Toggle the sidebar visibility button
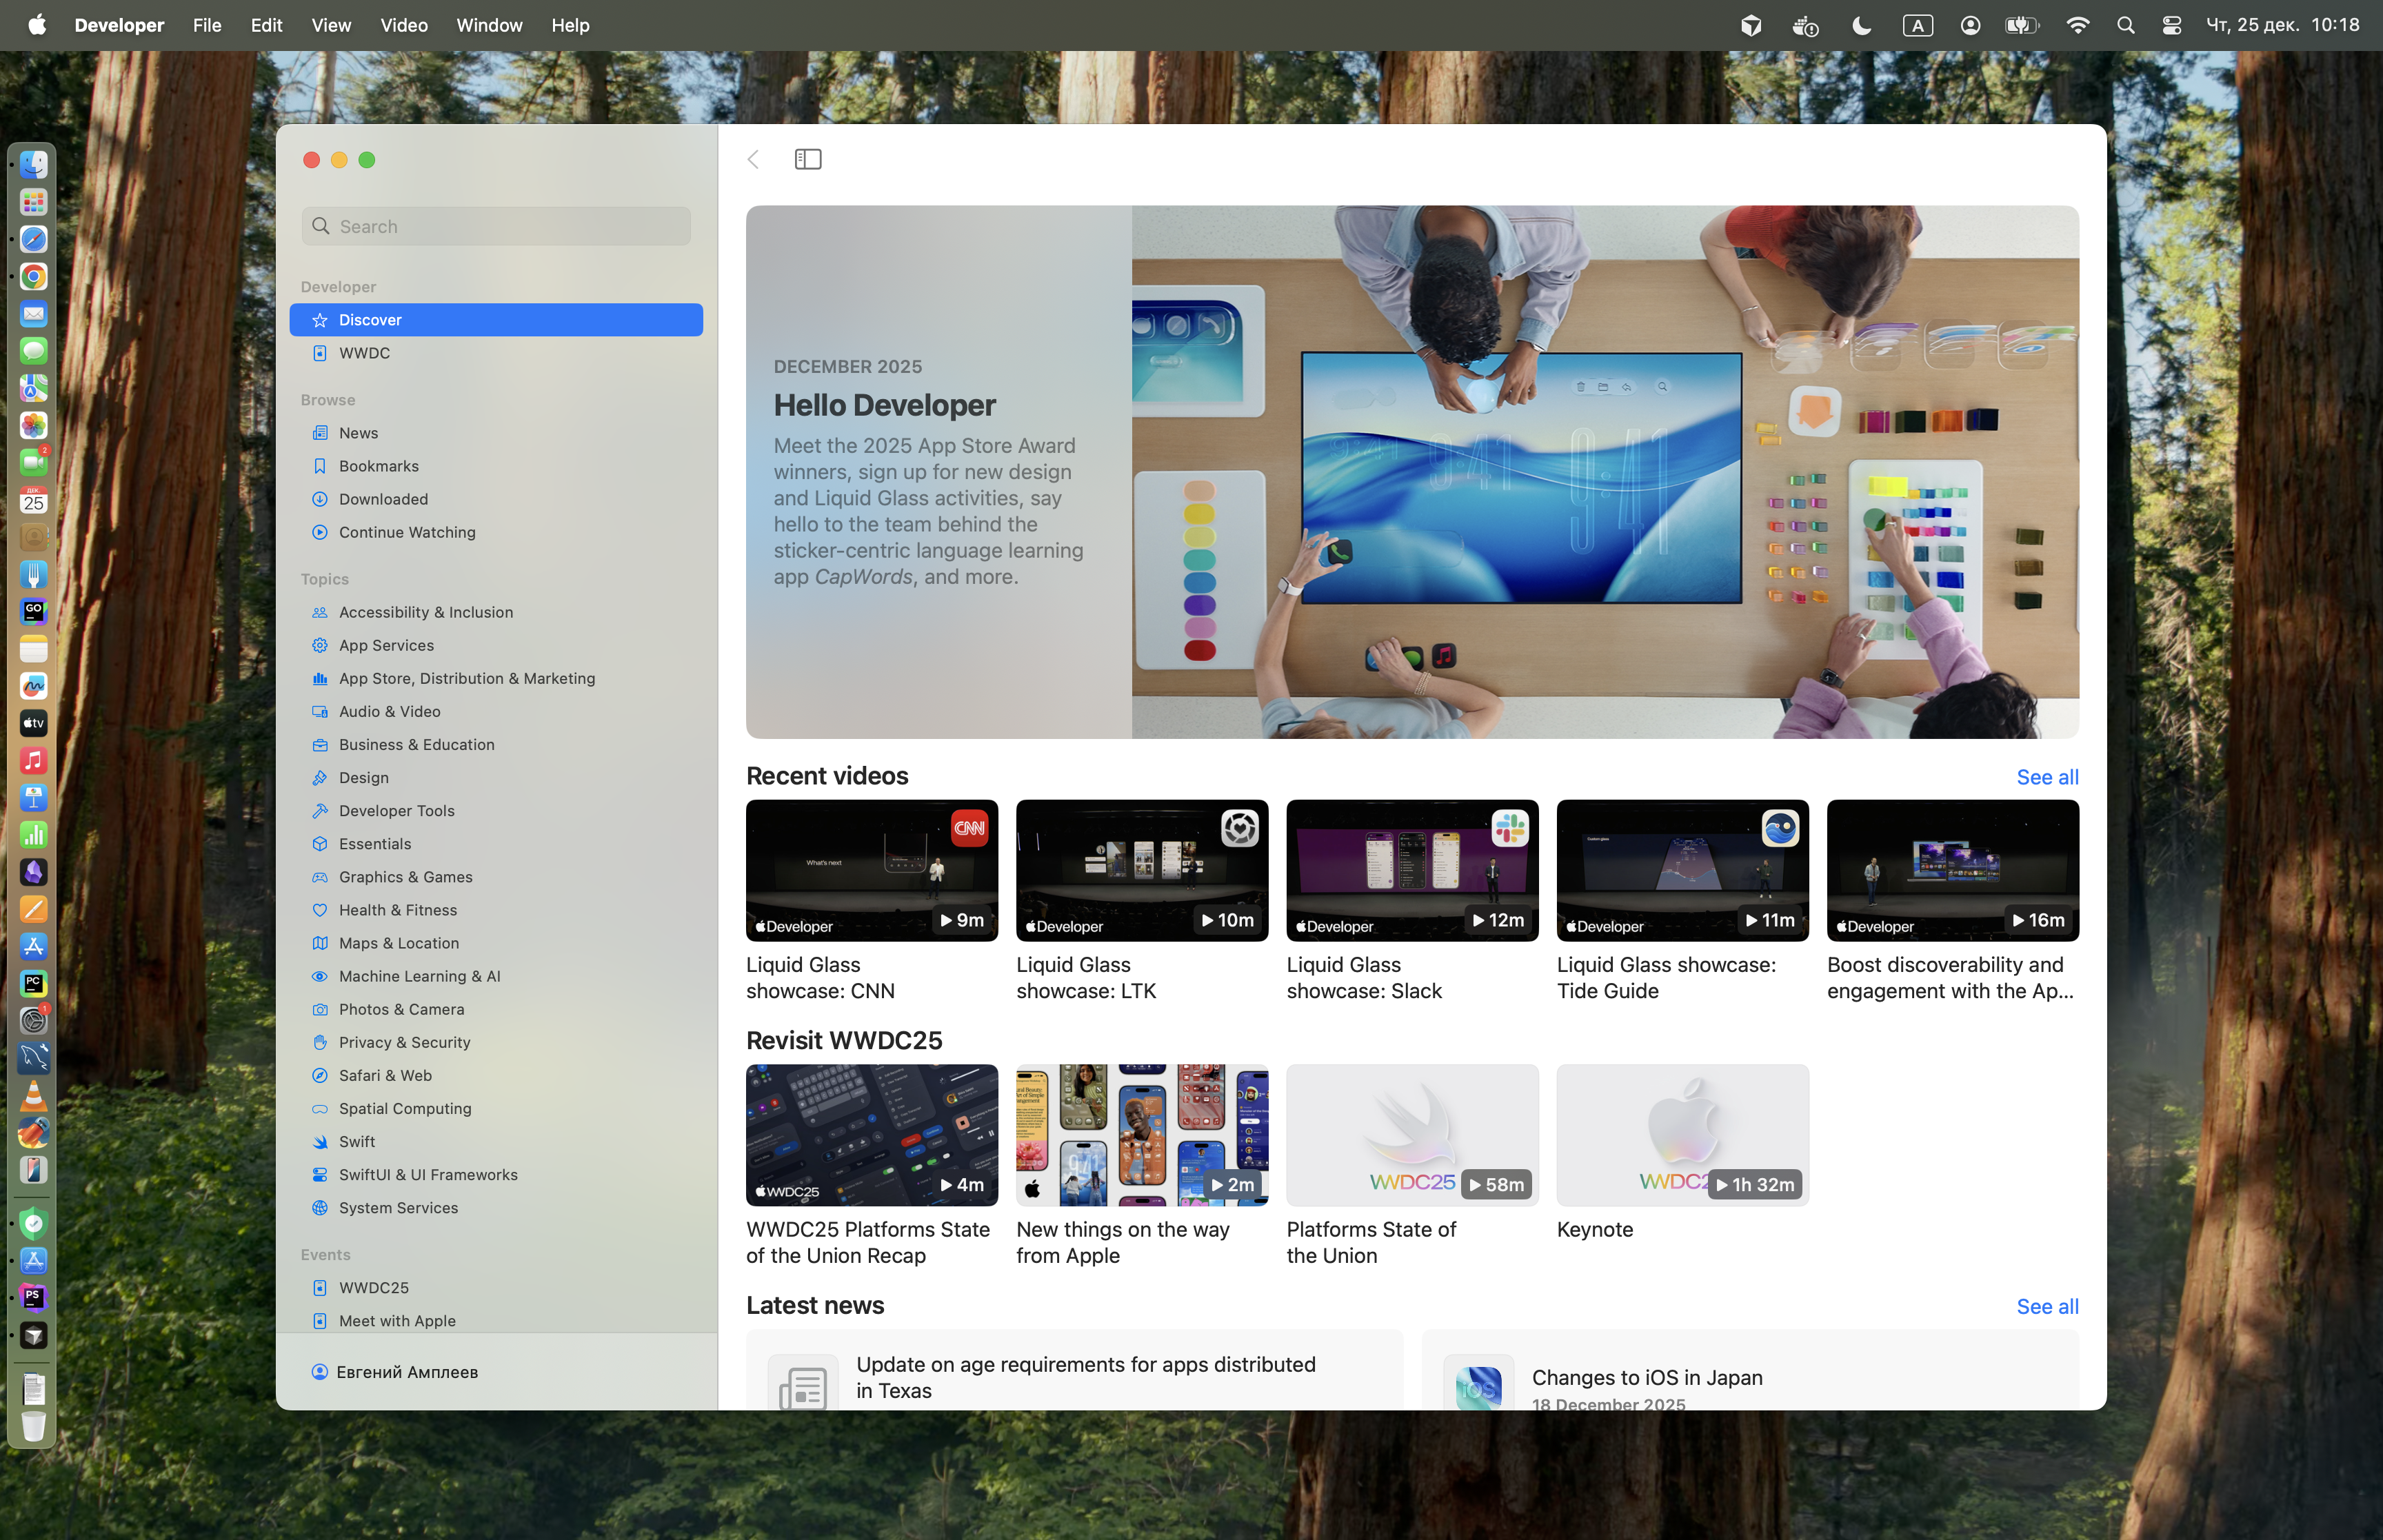 [x=808, y=159]
